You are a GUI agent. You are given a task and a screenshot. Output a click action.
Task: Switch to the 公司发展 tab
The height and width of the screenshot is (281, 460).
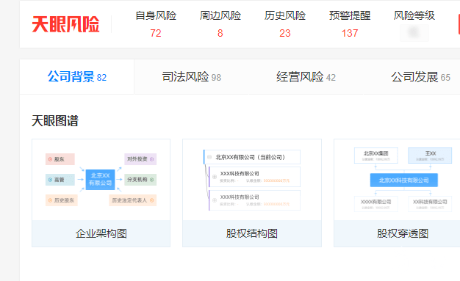click(420, 77)
